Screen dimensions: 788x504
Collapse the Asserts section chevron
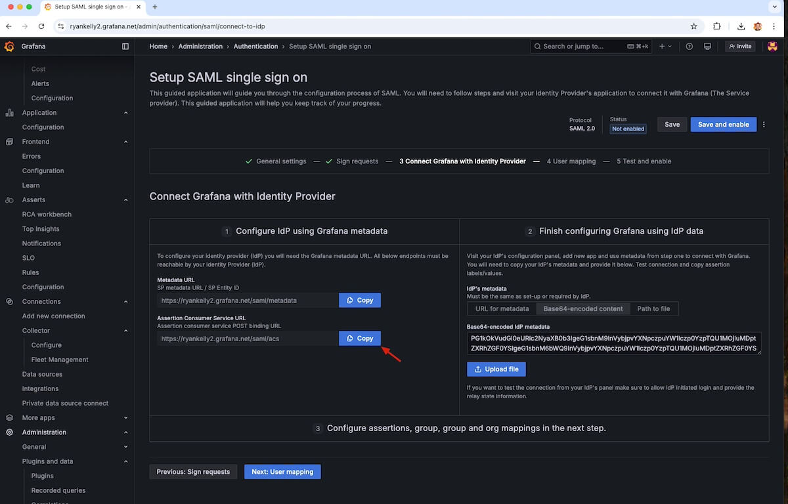(x=125, y=199)
